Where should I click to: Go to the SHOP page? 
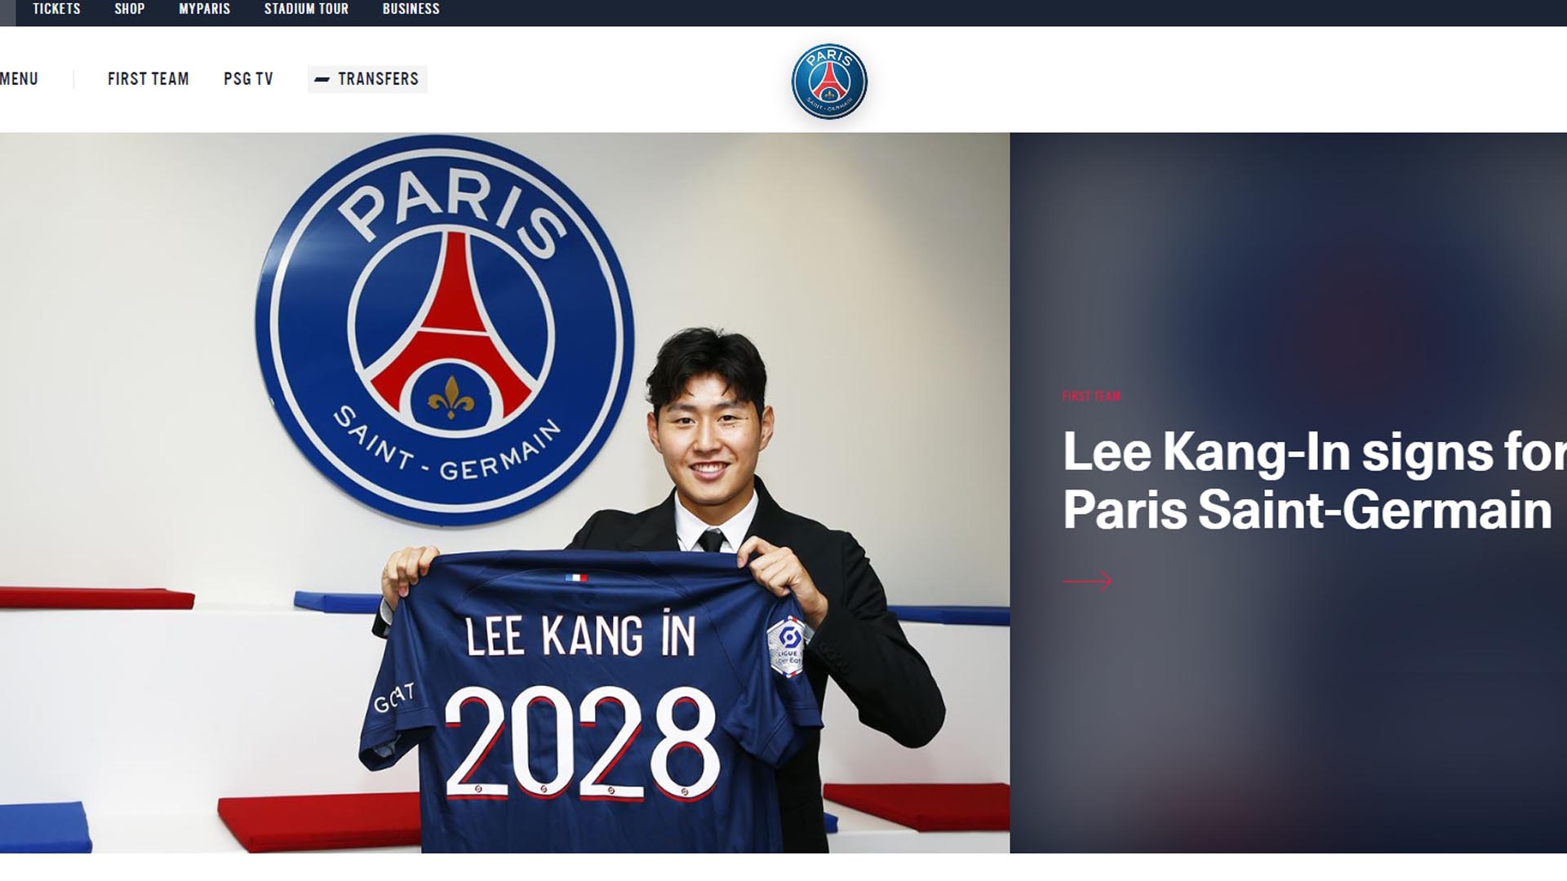pos(130,9)
